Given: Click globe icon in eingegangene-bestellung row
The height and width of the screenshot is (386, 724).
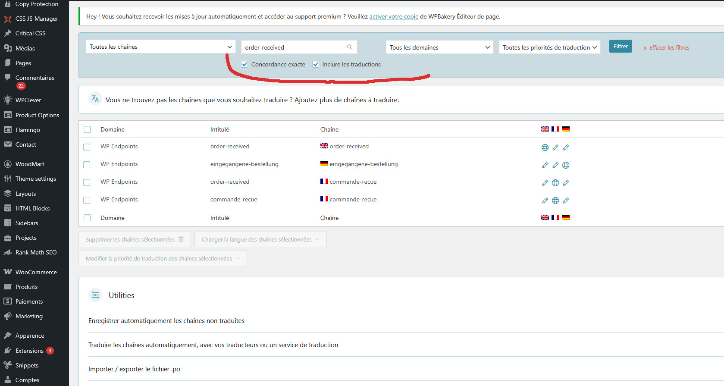Looking at the screenshot, I should [566, 165].
